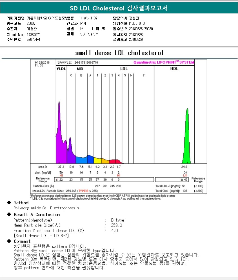238x280 pixels.
Task: Select last comment line about pattern 변화
Action: pos(59,268)
